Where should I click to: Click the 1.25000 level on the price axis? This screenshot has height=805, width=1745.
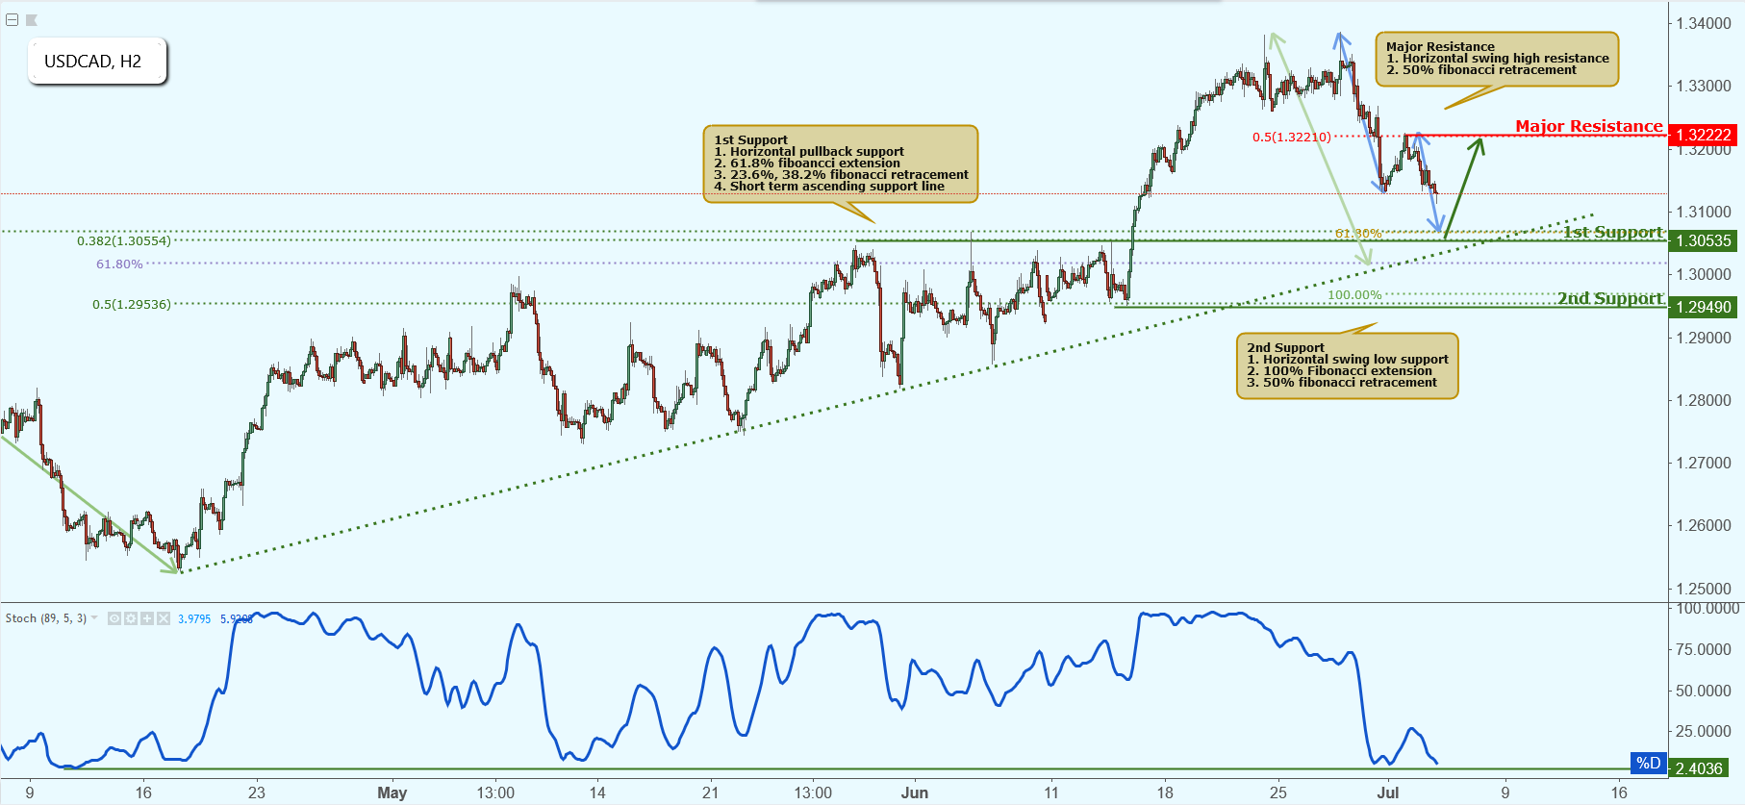tap(1703, 589)
